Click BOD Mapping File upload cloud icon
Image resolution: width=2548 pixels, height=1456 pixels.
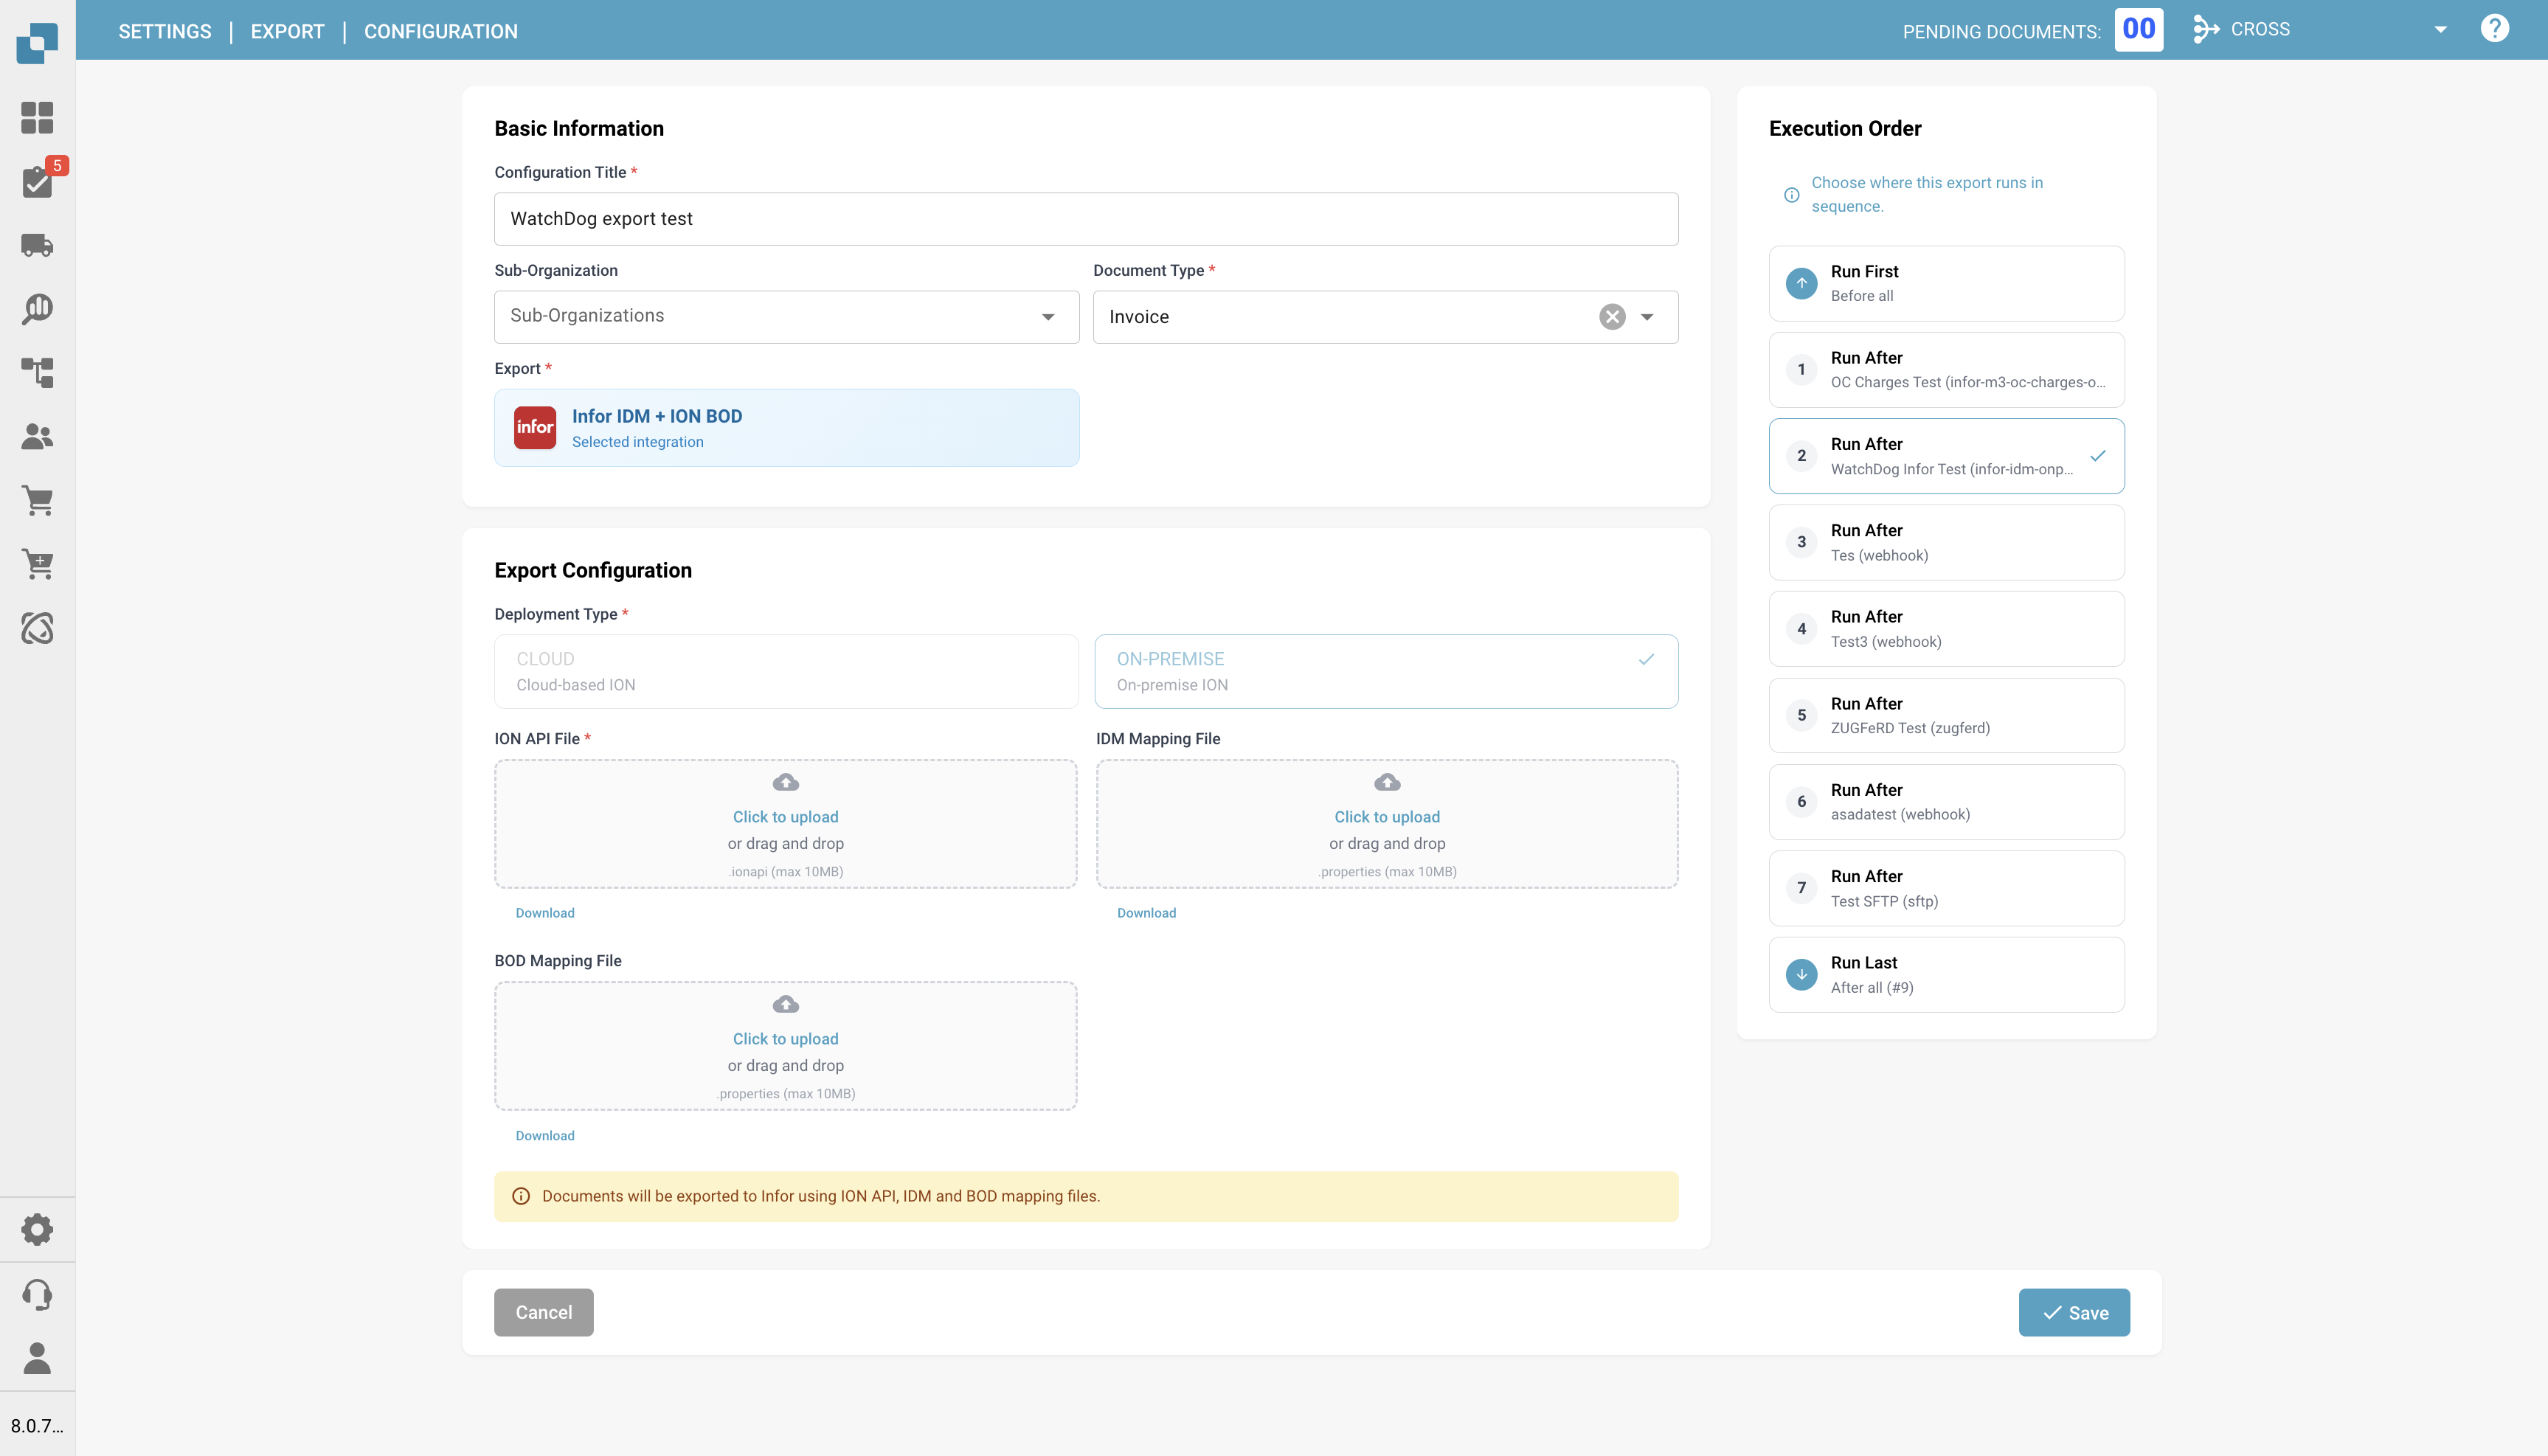coord(786,1004)
